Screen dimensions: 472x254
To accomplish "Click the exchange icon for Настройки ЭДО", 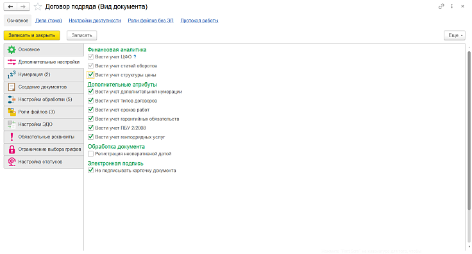I will point(12,124).
